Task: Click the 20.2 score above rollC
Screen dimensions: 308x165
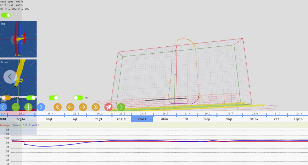Action: (x=122, y=113)
